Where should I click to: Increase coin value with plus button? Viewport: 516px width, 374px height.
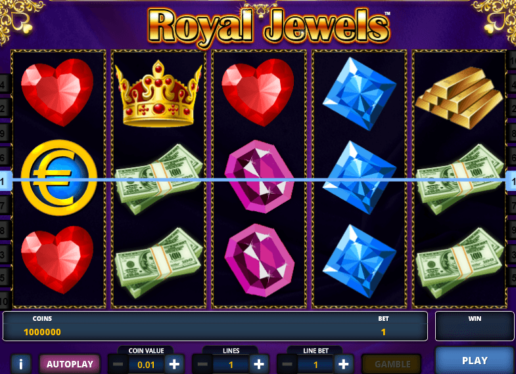pyautogui.click(x=174, y=364)
